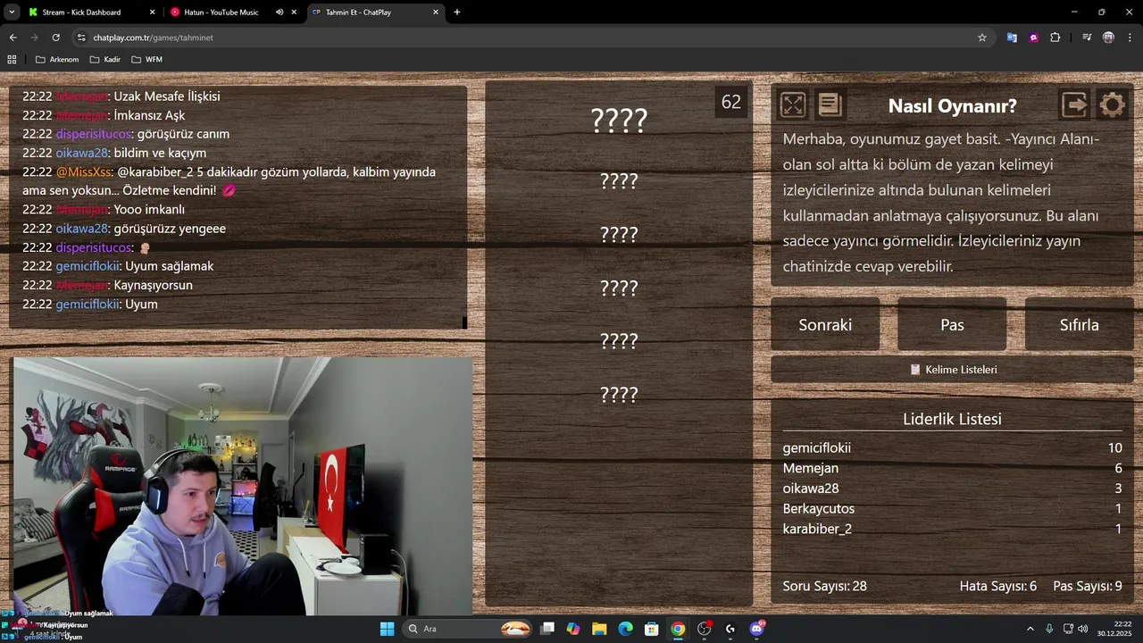Open Copilot from the taskbar
Screen dimensions: 1143x643
(573, 629)
